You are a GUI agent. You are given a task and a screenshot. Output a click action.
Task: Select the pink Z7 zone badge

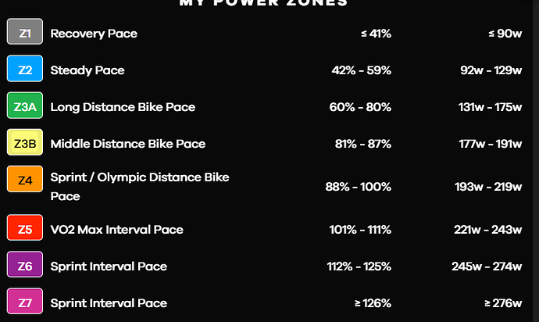coord(25,302)
